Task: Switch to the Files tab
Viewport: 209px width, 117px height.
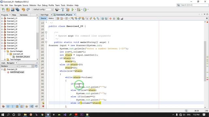Action: 14,15
